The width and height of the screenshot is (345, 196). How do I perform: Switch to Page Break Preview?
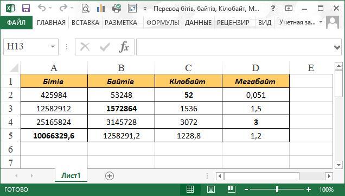point(232,189)
